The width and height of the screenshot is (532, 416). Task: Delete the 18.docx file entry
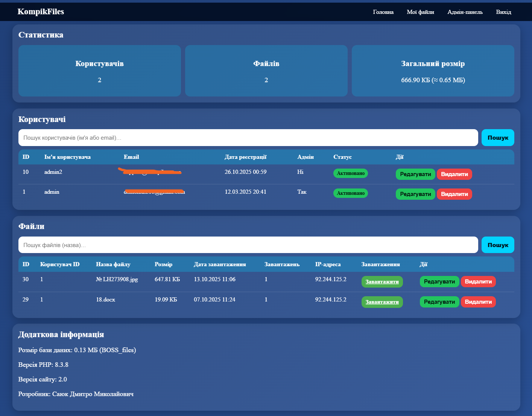(478, 302)
